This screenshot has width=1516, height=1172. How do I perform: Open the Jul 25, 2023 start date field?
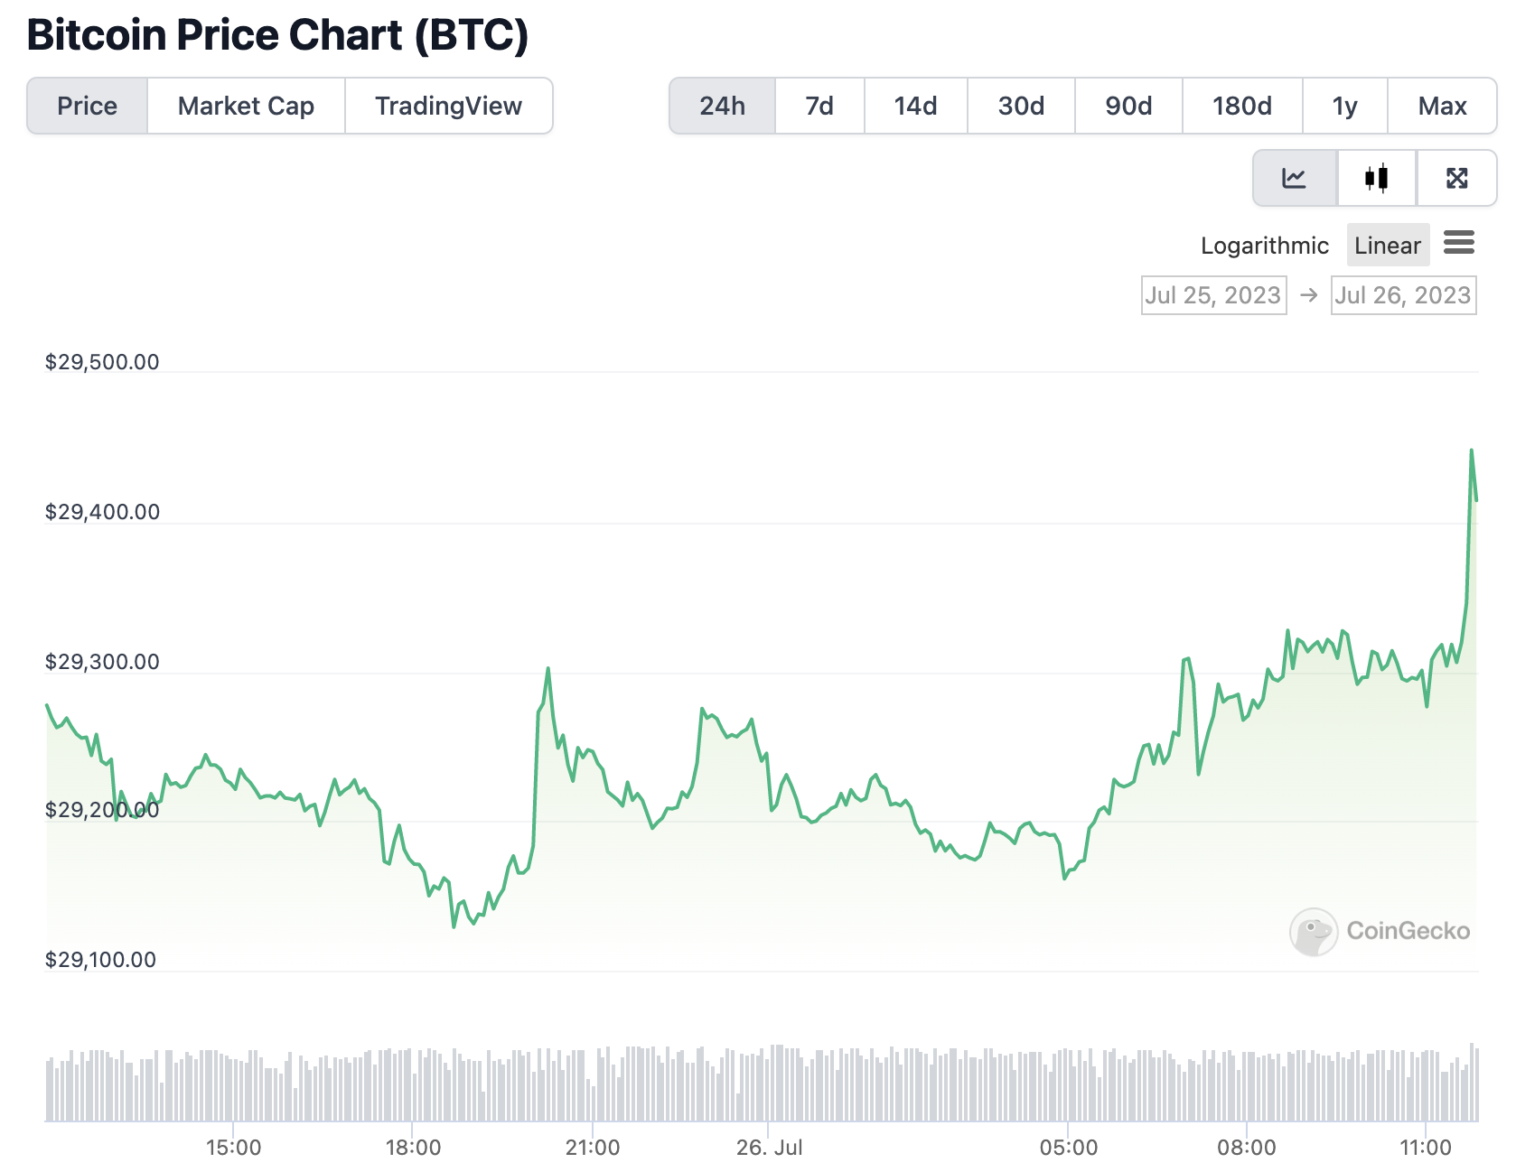(x=1213, y=295)
